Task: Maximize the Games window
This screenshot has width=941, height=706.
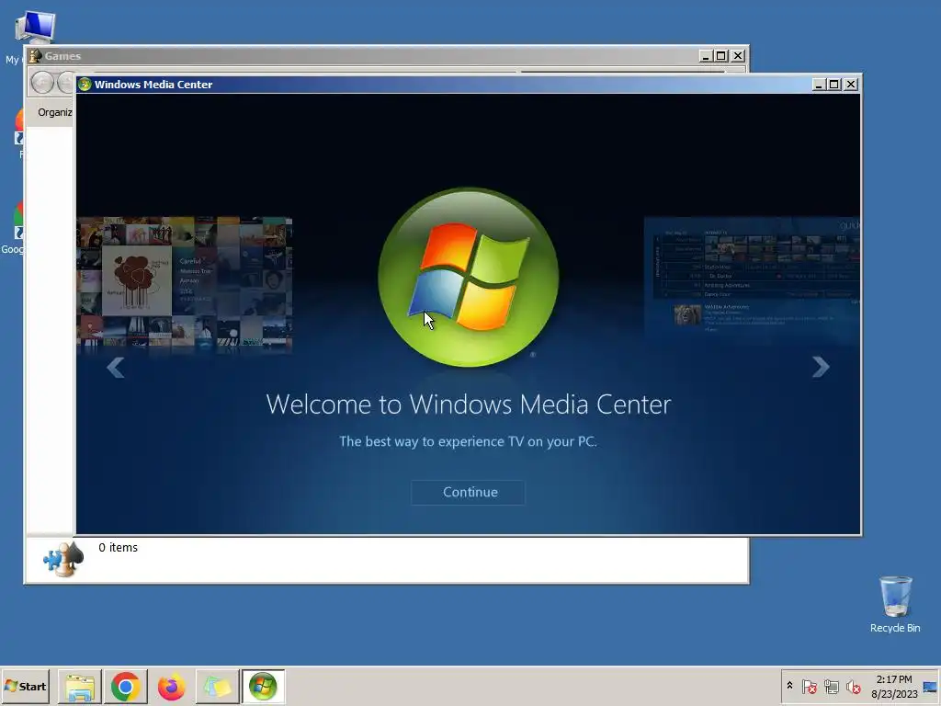Action: tap(722, 56)
